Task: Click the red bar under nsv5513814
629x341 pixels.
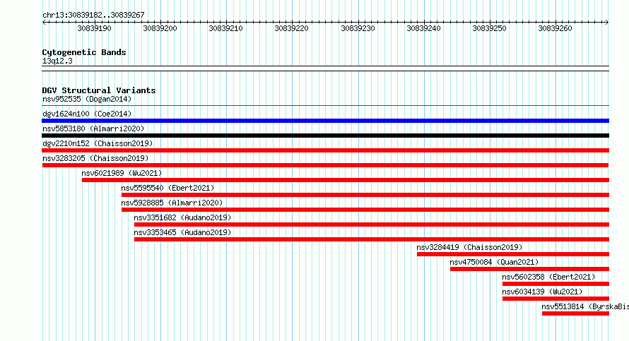Action: [576, 313]
